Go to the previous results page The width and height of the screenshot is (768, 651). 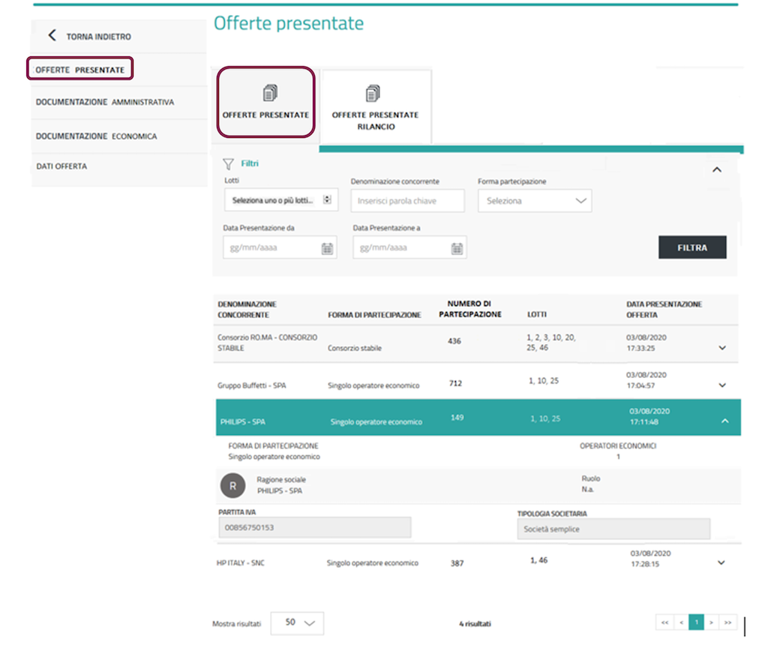pyautogui.click(x=681, y=622)
